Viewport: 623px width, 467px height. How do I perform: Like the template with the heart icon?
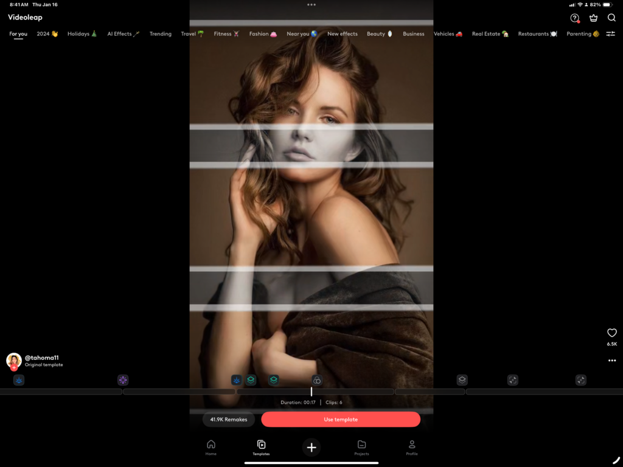pos(612,333)
